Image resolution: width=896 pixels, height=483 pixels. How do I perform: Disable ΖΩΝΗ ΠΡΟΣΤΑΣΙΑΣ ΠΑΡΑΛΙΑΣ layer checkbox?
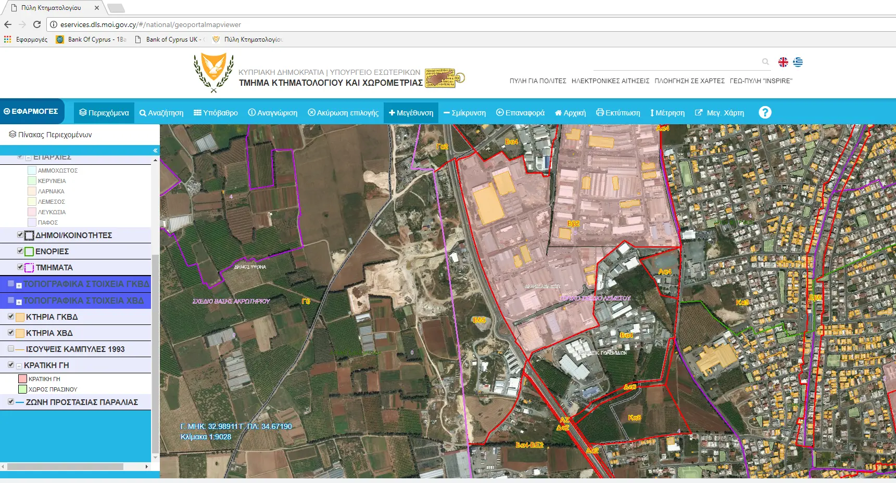tap(11, 402)
